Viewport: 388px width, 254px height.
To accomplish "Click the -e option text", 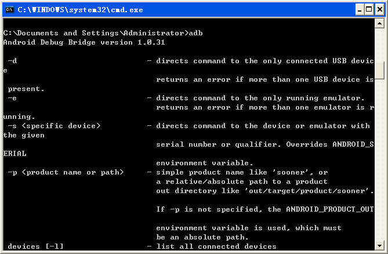I will [x=12, y=98].
